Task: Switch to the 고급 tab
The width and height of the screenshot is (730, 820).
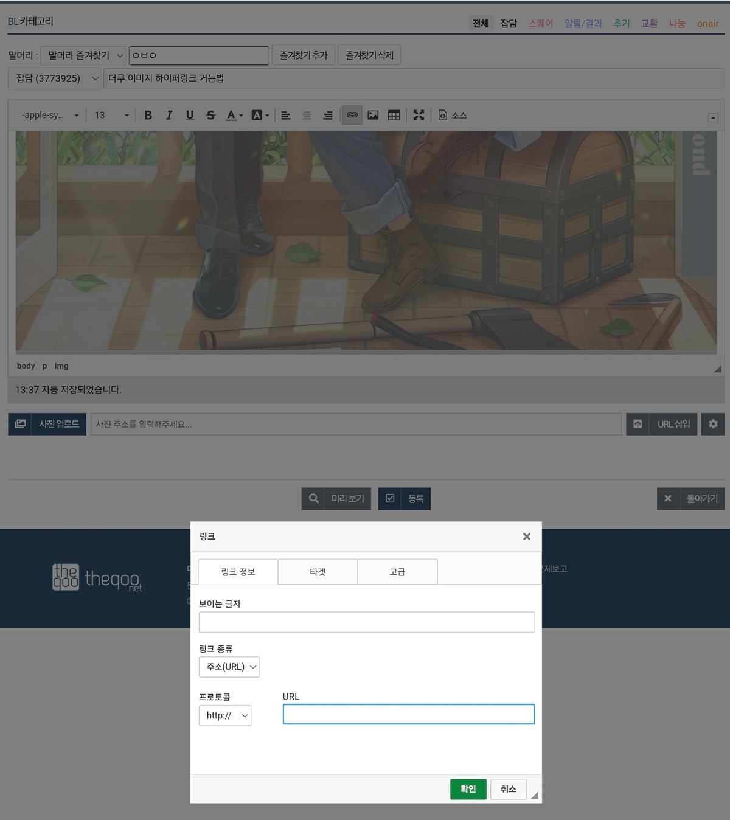Action: 397,572
